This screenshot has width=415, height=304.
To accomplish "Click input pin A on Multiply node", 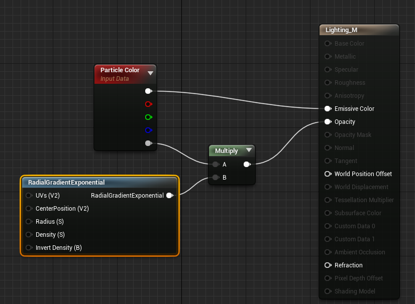I will tap(216, 165).
